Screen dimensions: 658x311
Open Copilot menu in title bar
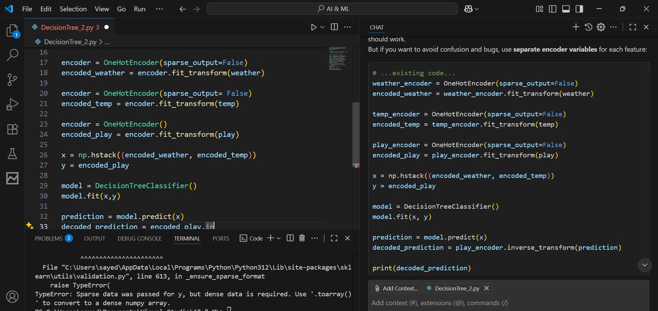(471, 9)
